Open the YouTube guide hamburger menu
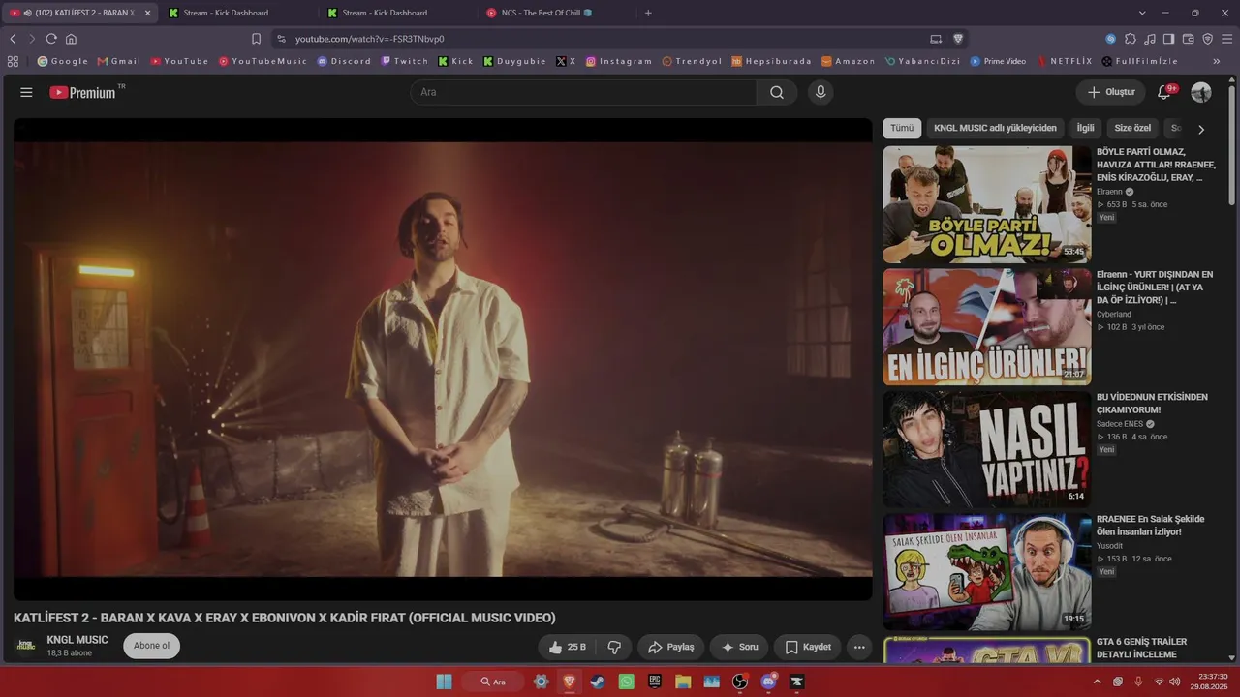The width and height of the screenshot is (1240, 697). pos(26,92)
